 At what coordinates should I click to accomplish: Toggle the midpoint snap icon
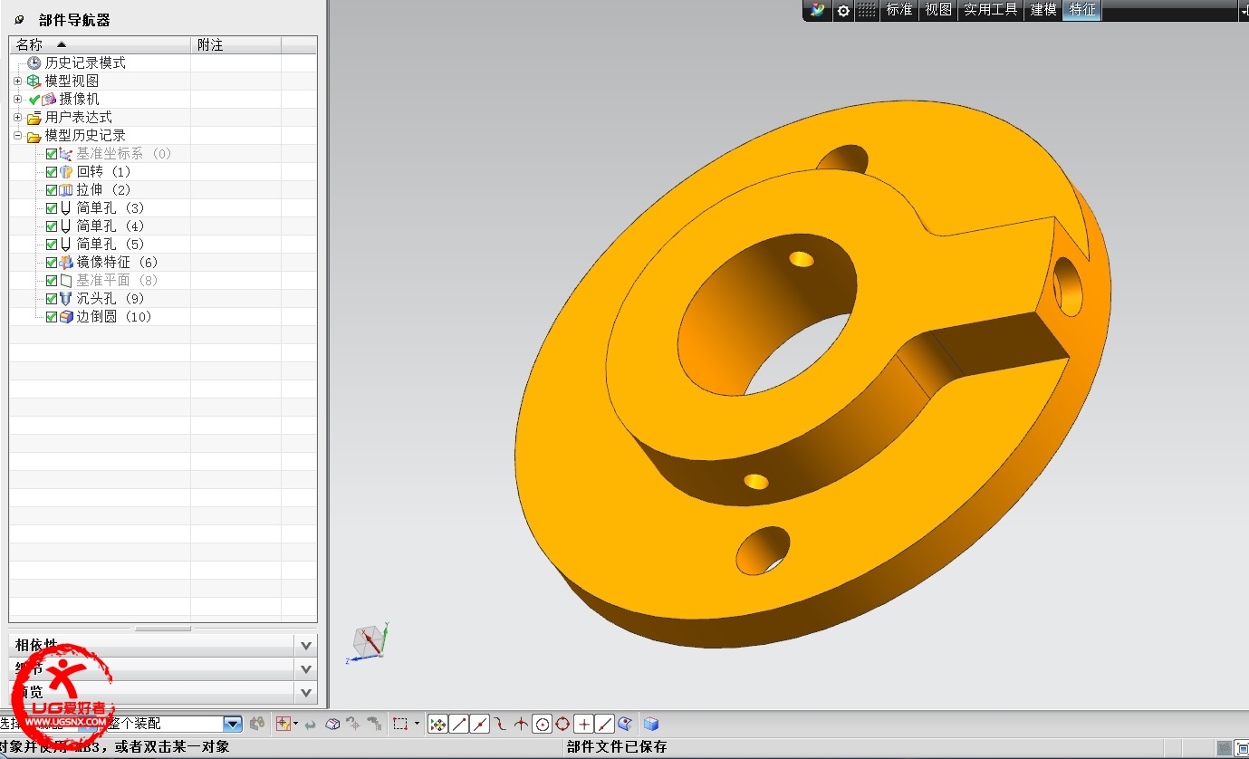pyautogui.click(x=480, y=724)
